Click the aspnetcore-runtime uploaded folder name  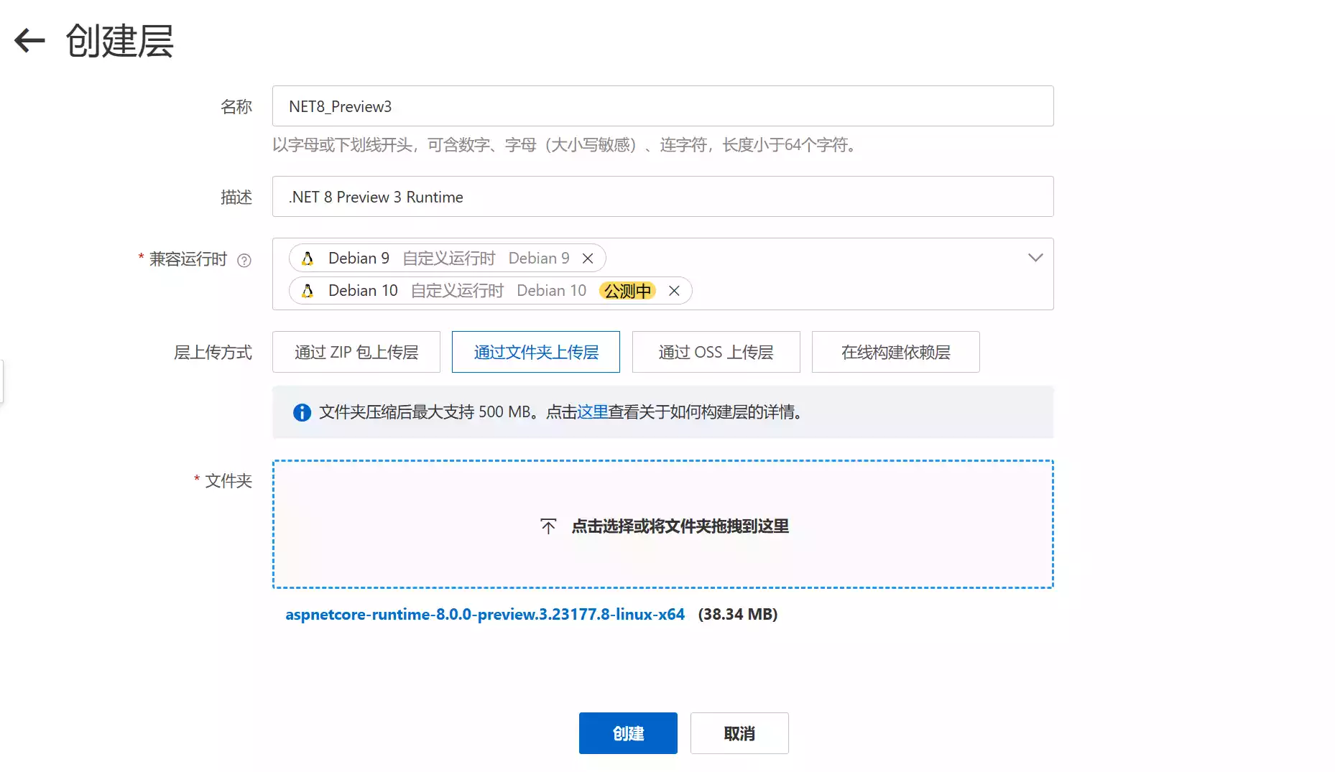[x=485, y=615]
